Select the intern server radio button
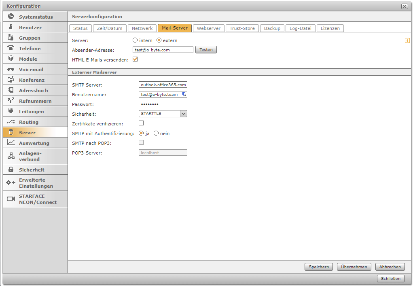The height and width of the screenshot is (286, 413). [x=135, y=40]
